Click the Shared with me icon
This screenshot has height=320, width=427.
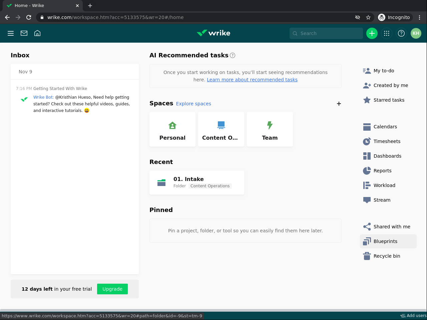pyautogui.click(x=367, y=227)
